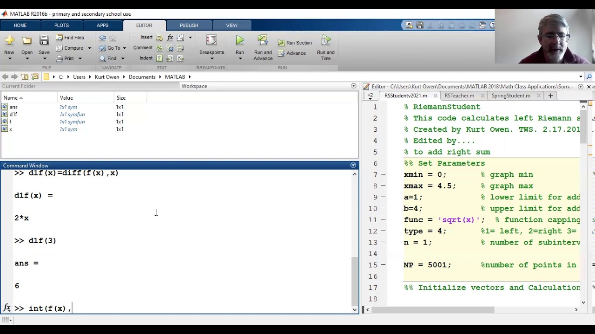The height and width of the screenshot is (334, 595).
Task: Switch to the VIEW tab
Action: point(231,26)
